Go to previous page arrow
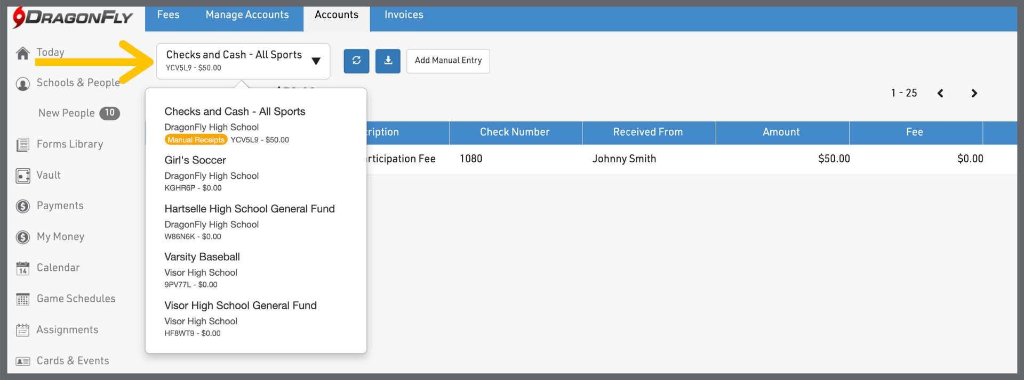The height and width of the screenshot is (380, 1024). 940,93
